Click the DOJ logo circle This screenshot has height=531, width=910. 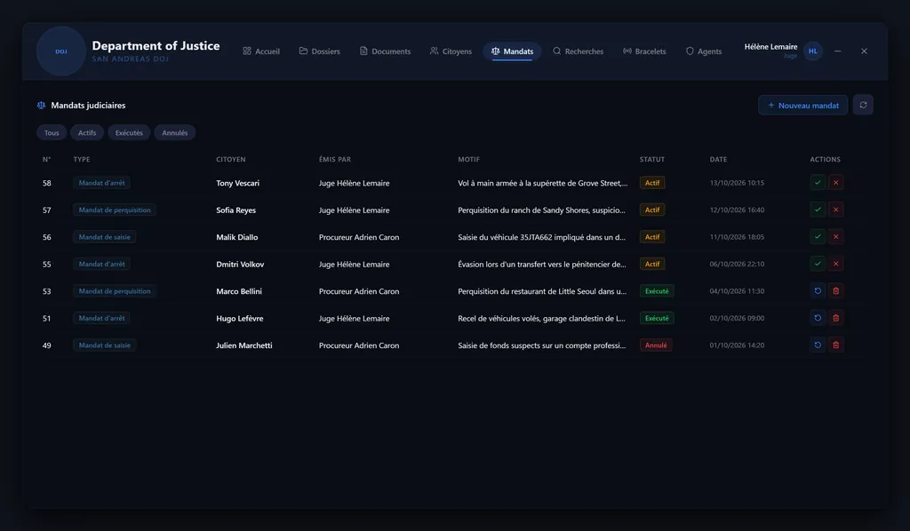[x=61, y=51]
